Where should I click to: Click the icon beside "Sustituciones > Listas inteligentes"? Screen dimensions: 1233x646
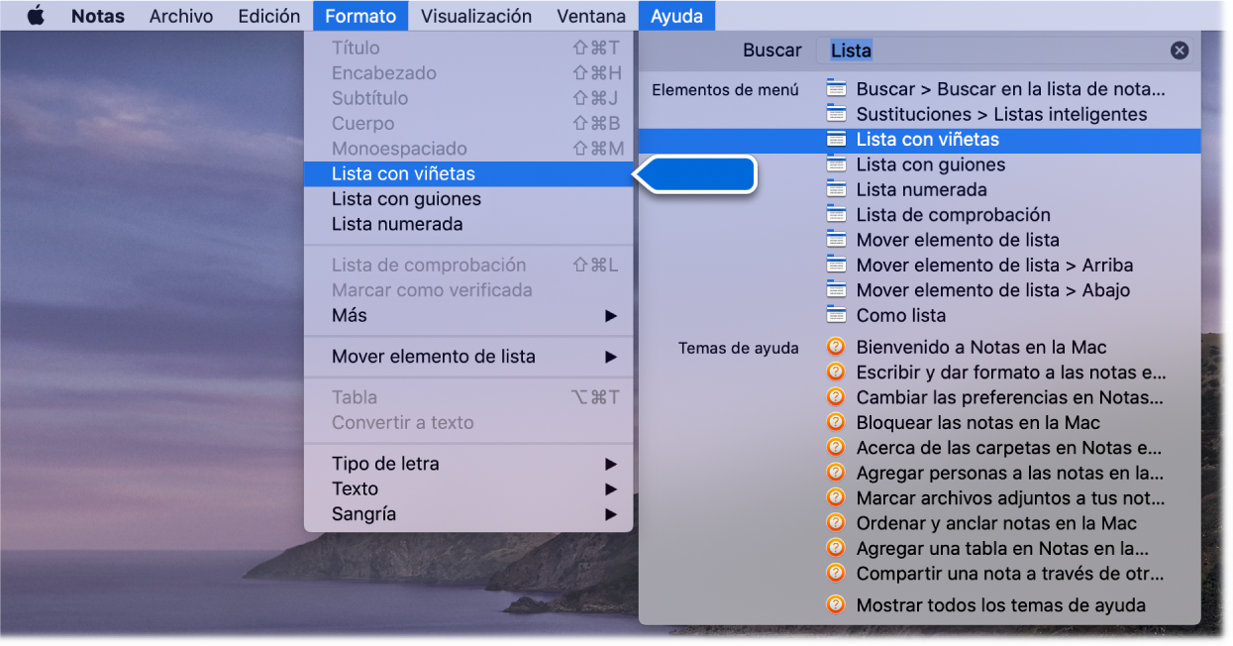coord(837,114)
